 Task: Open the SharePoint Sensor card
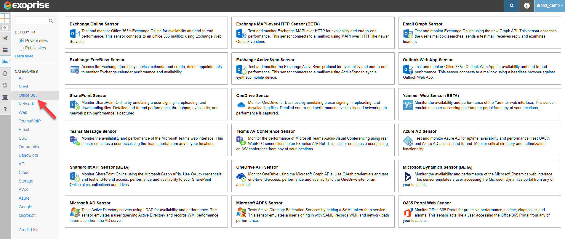tap(146, 104)
